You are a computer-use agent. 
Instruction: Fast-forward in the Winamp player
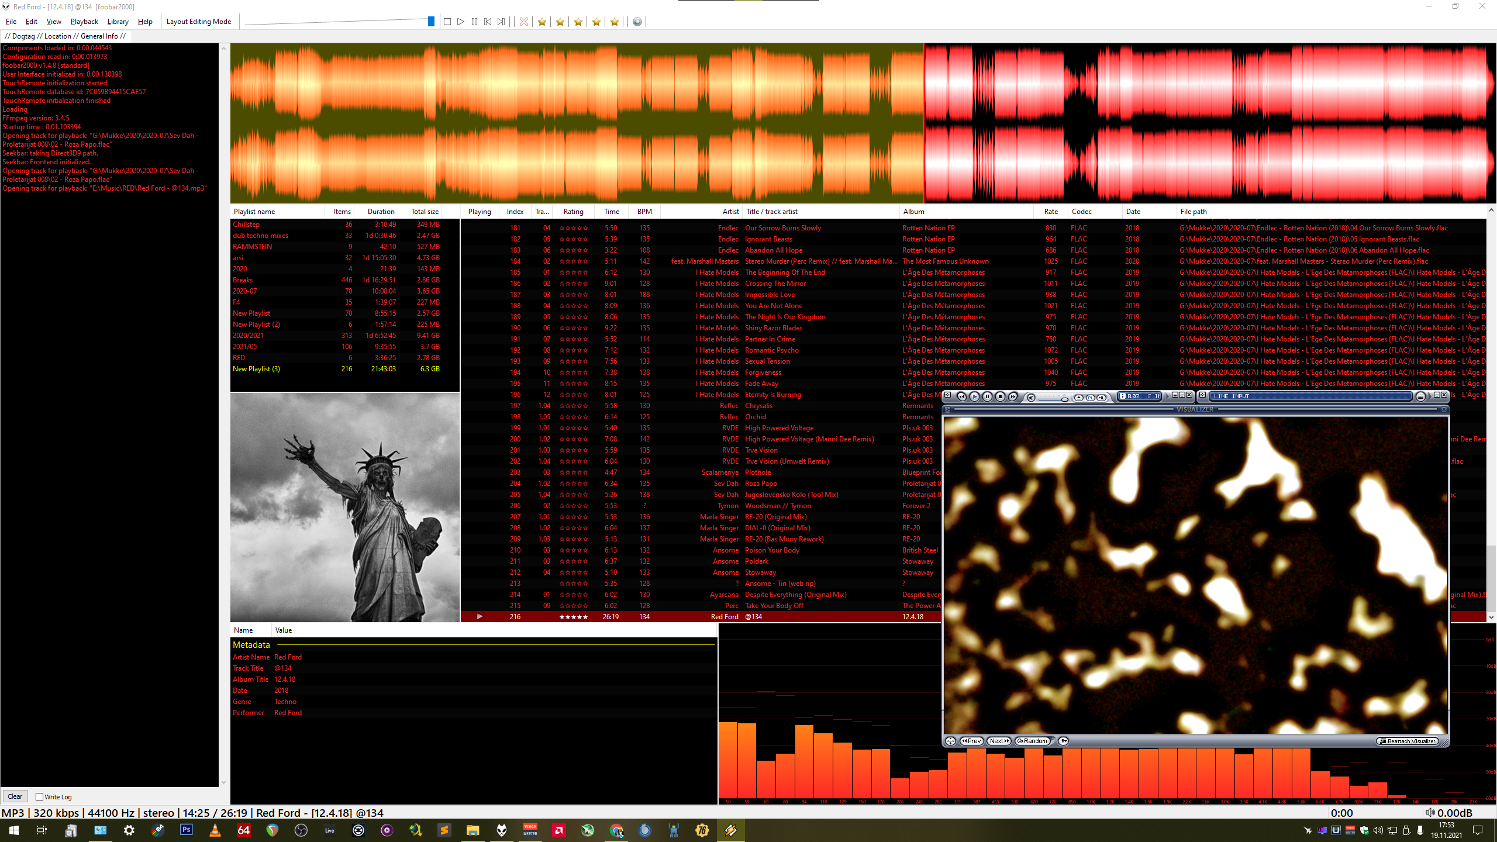point(1013,396)
